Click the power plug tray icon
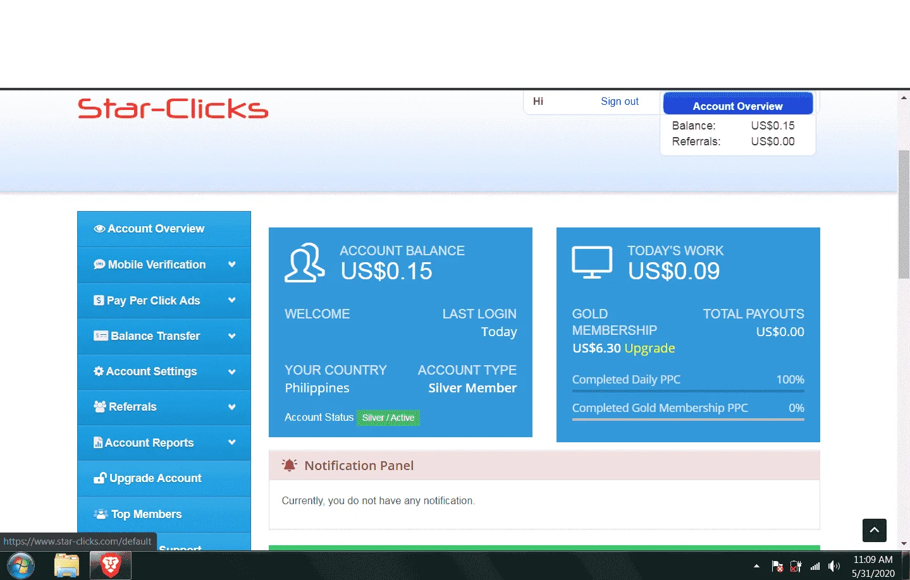 pos(796,566)
